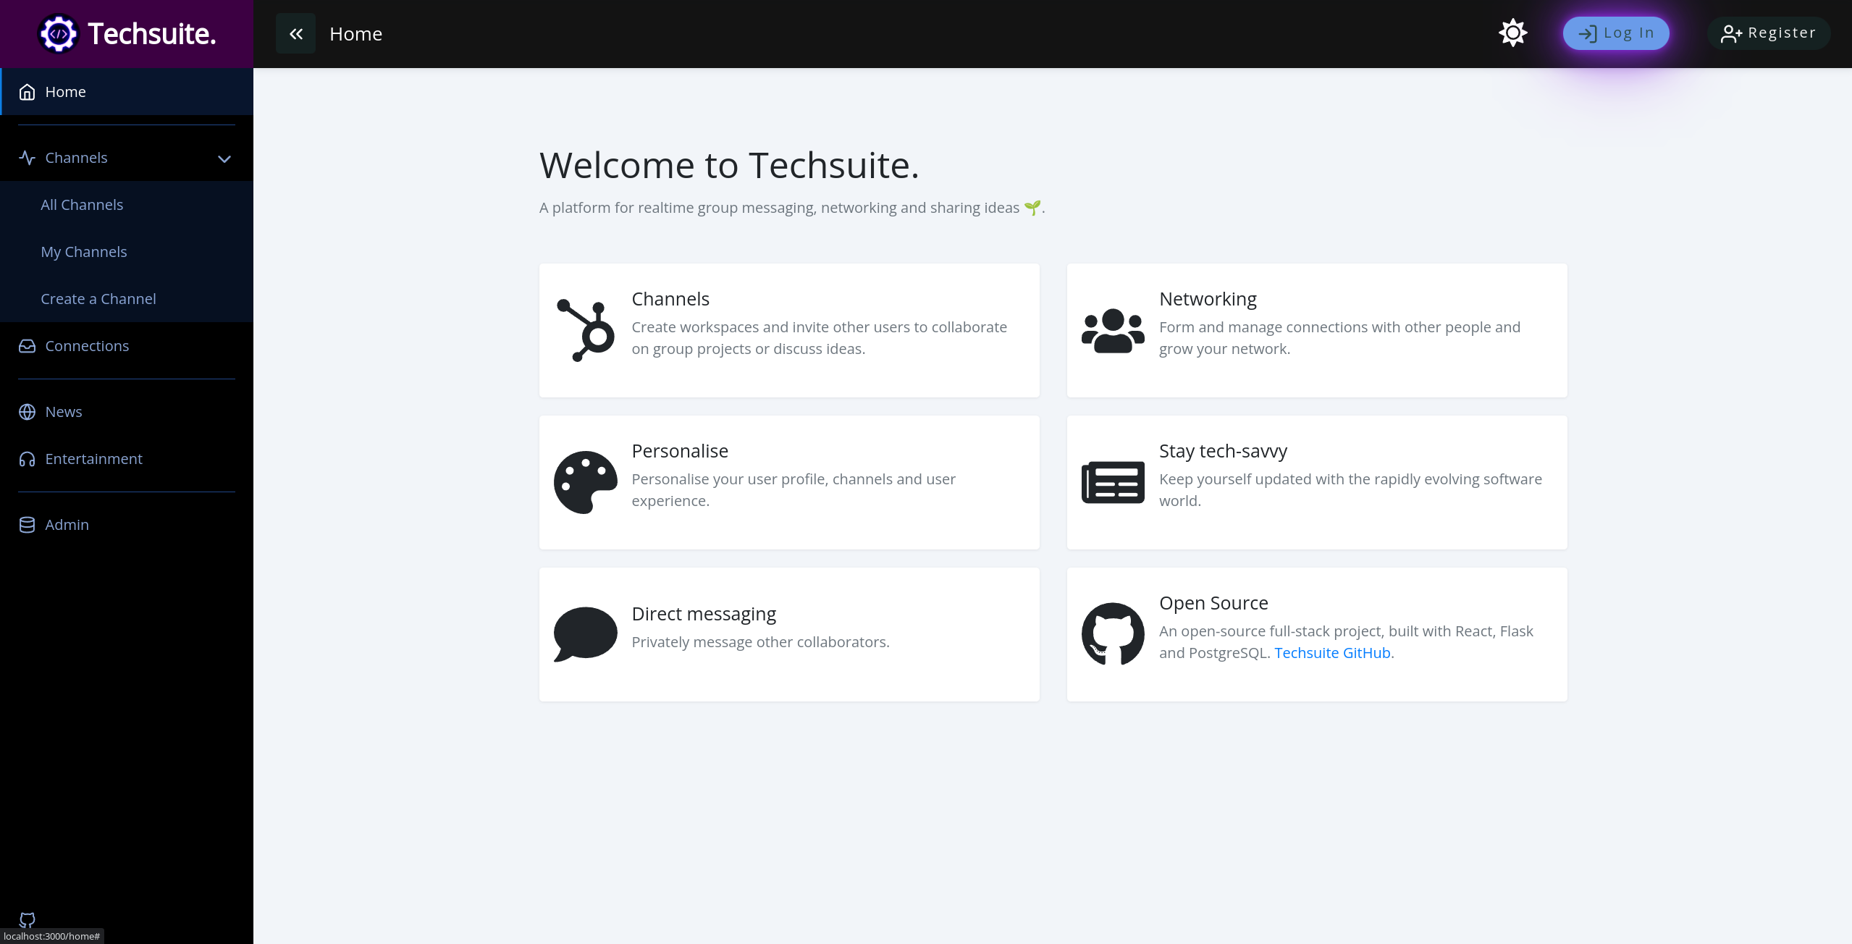Toggle light mode with the sun icon

tap(1514, 33)
